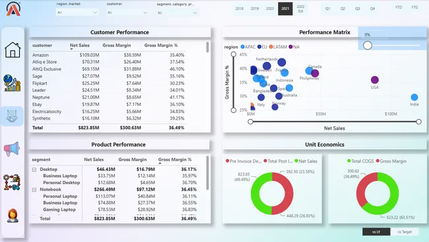This screenshot has width=429, height=242.
Task: Select quarter Q1
Action: [x=328, y=9]
